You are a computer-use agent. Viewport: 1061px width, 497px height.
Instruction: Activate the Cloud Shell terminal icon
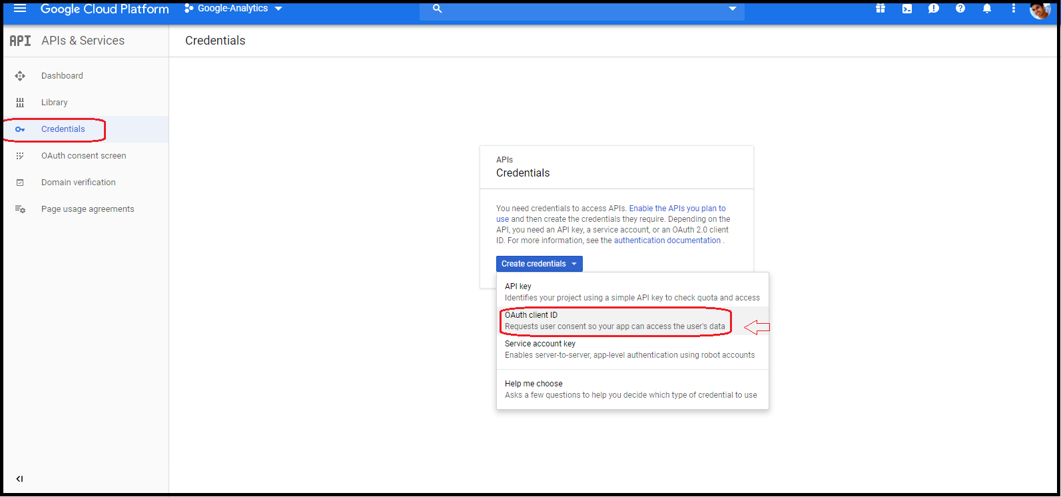click(907, 9)
